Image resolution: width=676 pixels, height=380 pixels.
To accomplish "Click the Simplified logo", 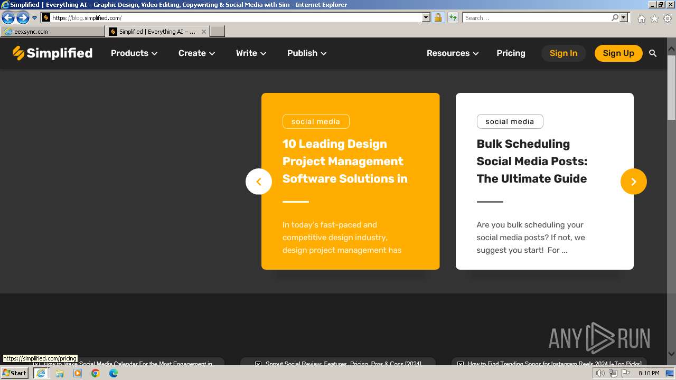I will point(52,53).
